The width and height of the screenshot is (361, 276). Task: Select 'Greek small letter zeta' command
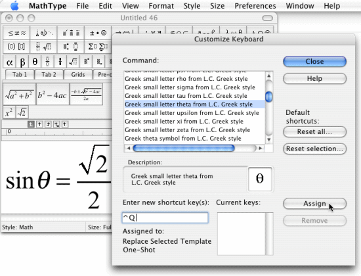(194, 130)
